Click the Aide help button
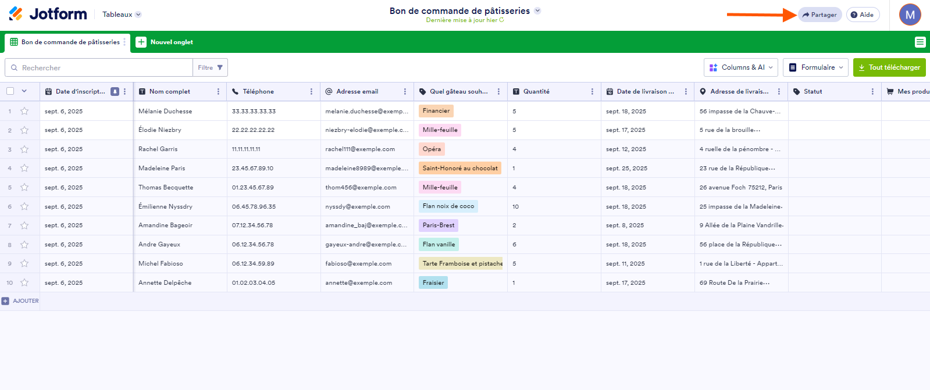This screenshot has height=390, width=930. pyautogui.click(x=863, y=15)
